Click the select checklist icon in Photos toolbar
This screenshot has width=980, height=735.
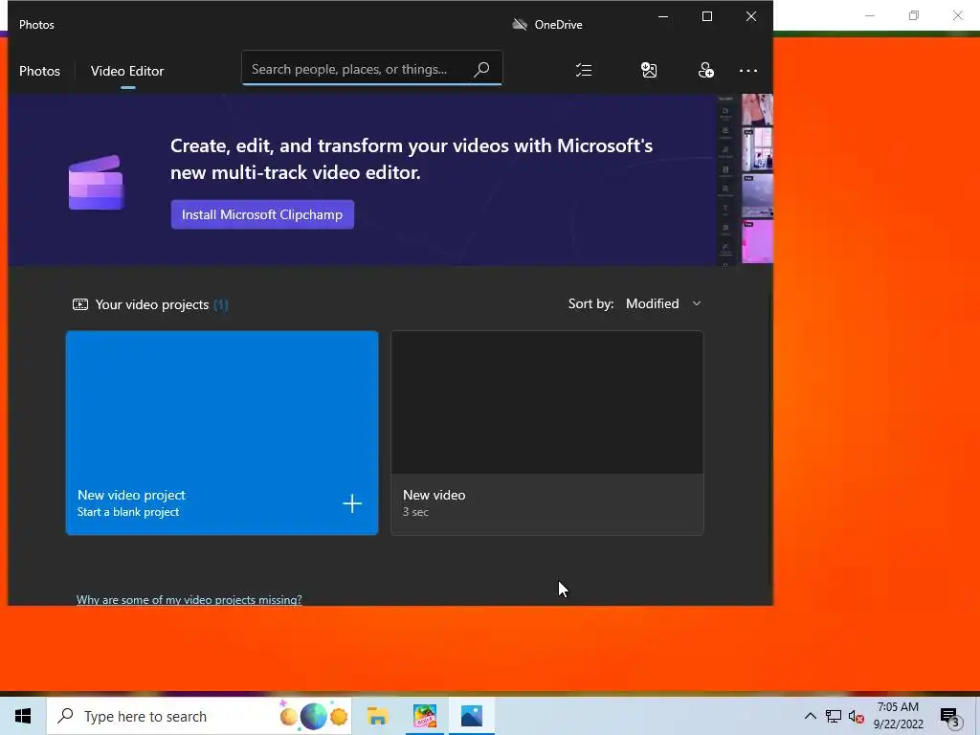point(584,70)
